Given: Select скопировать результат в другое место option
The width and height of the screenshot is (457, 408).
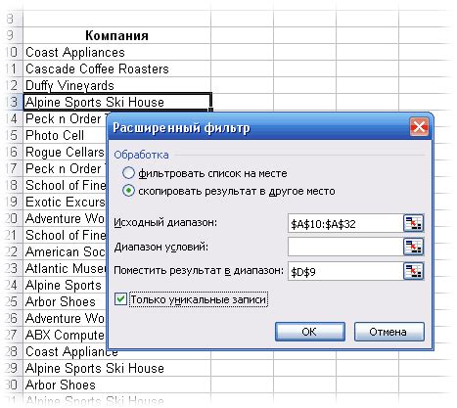Looking at the screenshot, I should [128, 191].
